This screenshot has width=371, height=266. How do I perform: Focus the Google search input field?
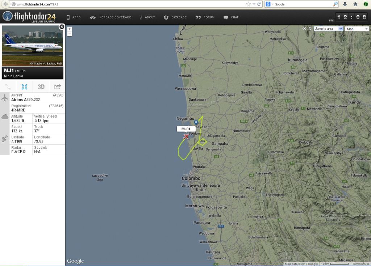[303, 4]
